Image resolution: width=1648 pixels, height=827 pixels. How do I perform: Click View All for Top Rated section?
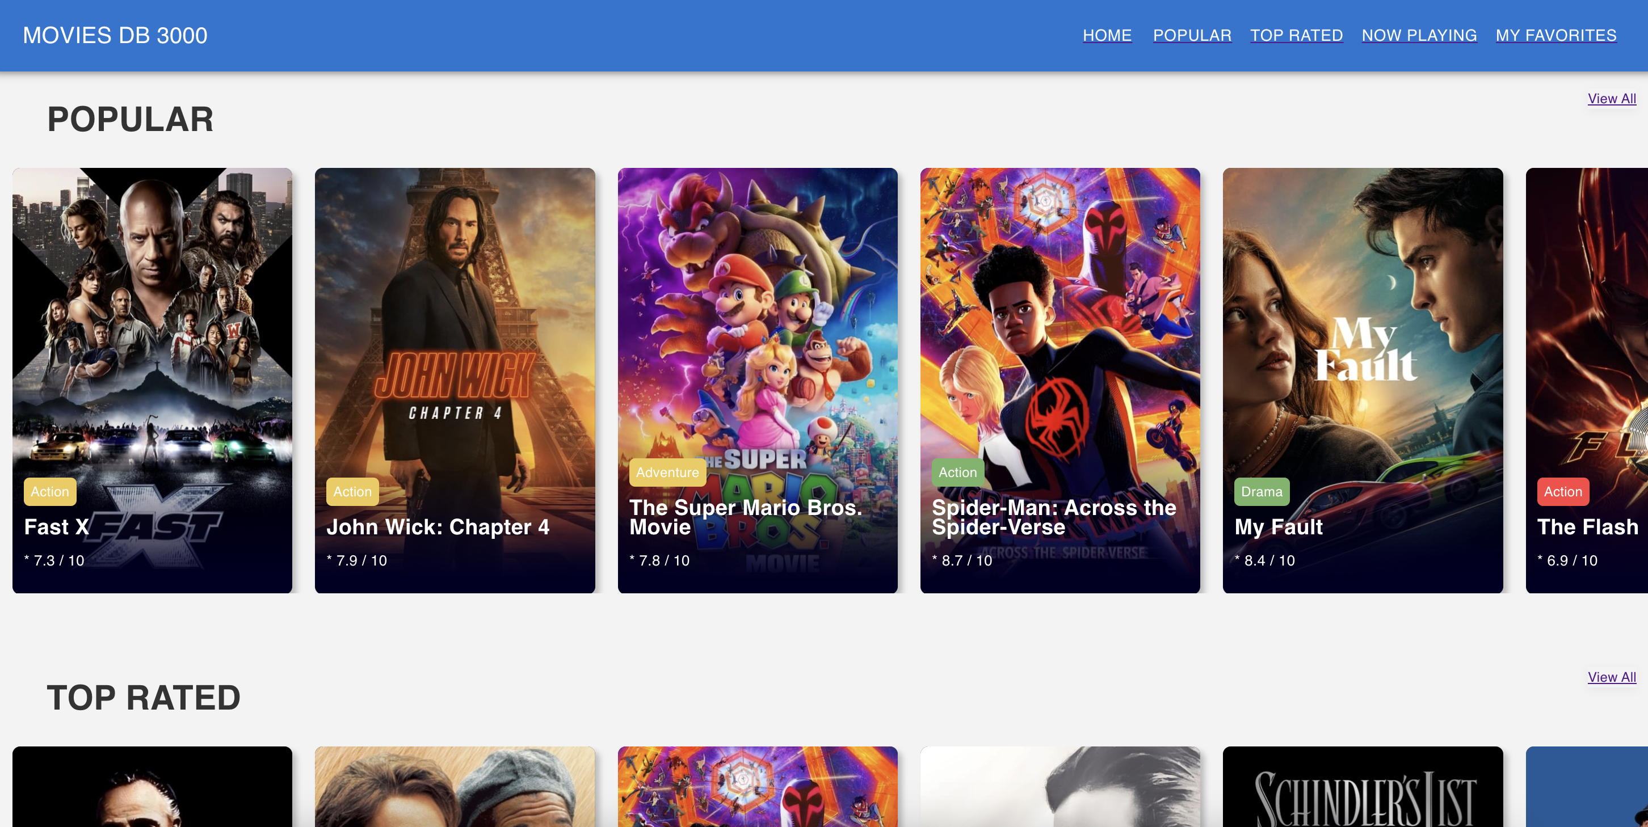(1612, 677)
